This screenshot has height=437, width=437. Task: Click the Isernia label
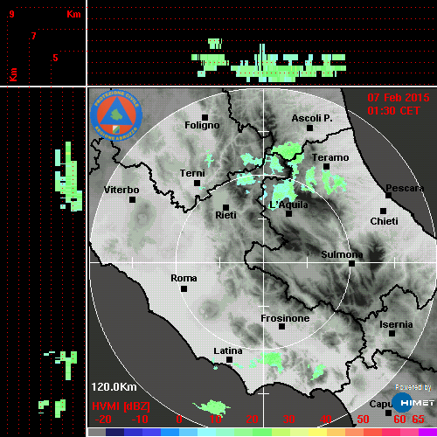coord(396,324)
